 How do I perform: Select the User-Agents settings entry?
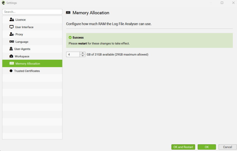click(32, 49)
